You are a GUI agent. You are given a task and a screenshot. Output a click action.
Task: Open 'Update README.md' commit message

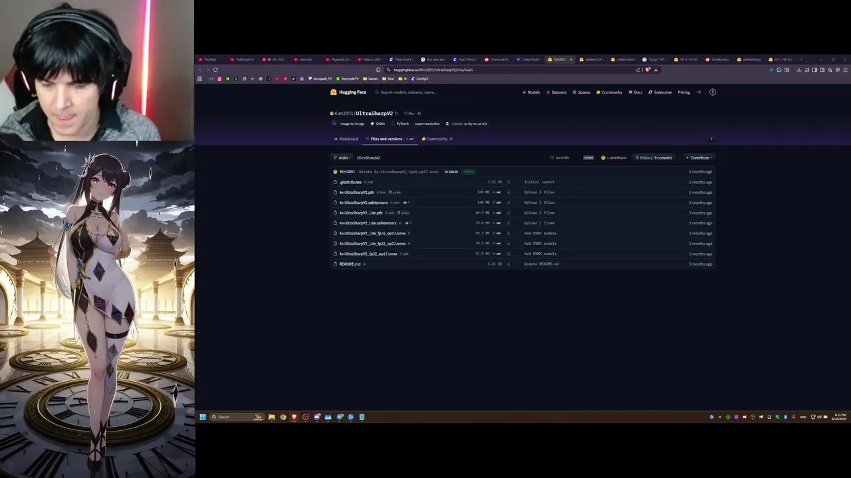tap(541, 264)
